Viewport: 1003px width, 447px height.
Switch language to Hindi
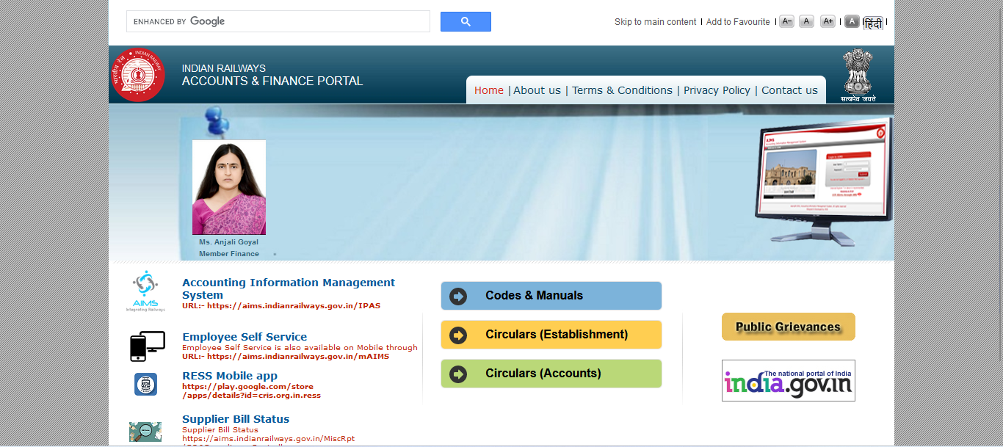(873, 23)
